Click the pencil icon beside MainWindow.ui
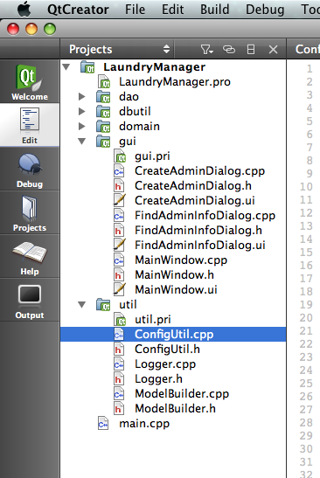The height and width of the screenshot is (478, 320). (119, 289)
